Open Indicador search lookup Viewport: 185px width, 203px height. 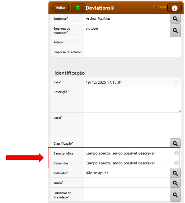click(175, 173)
